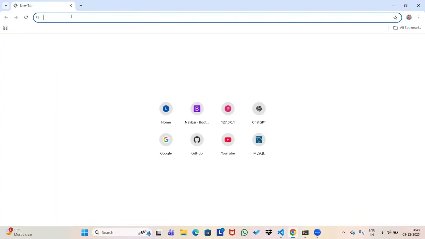
Task: Open File Explorer from taskbar
Action: click(183, 233)
